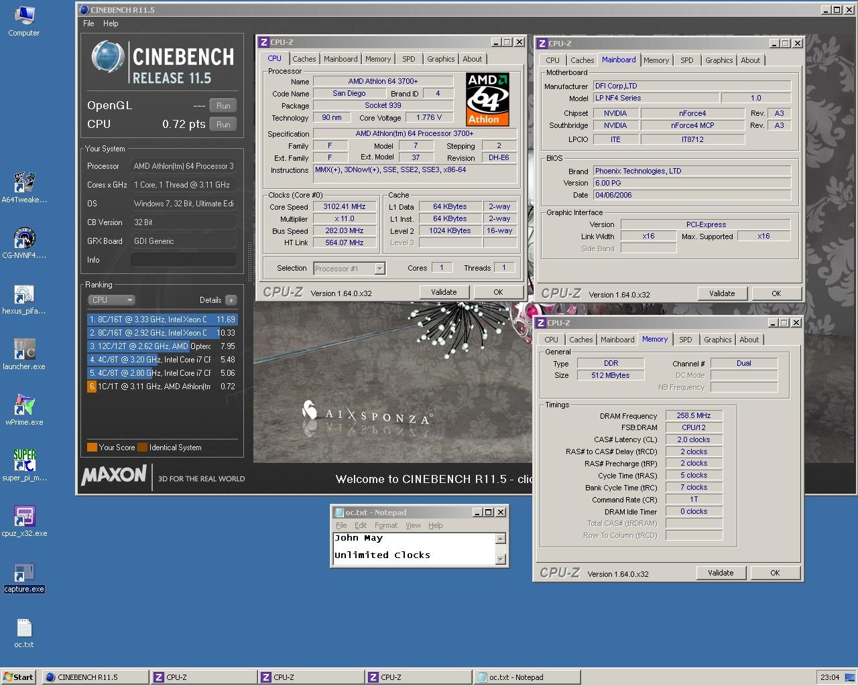This screenshot has width=858, height=686.
Task: Open the File menu in Cinebench
Action: pyautogui.click(x=88, y=23)
